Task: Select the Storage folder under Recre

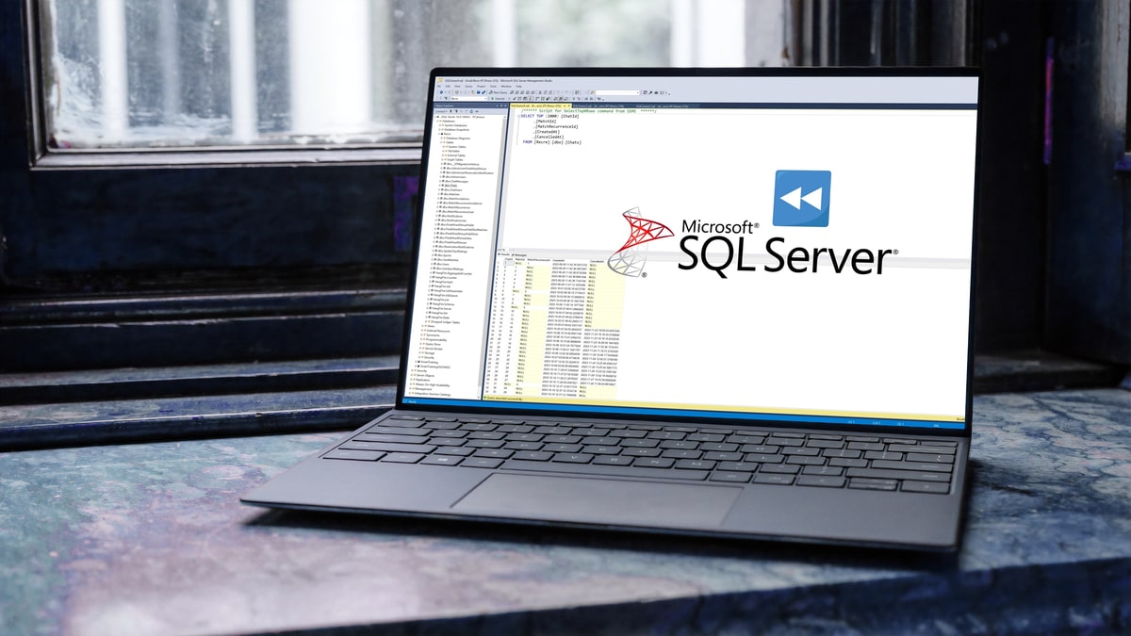Action: (x=430, y=353)
